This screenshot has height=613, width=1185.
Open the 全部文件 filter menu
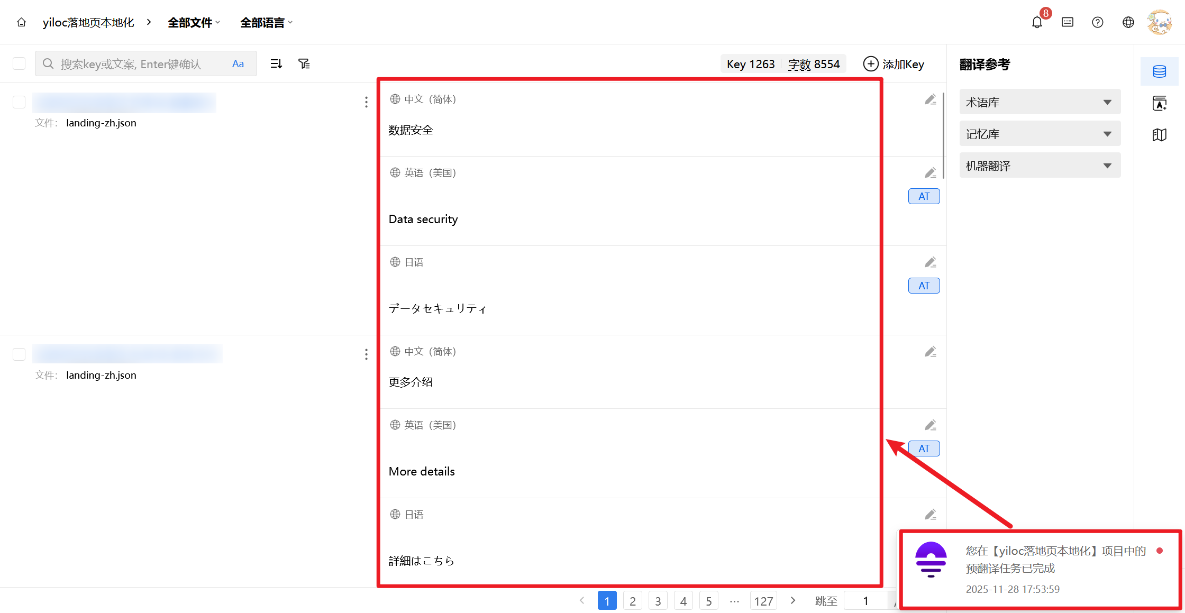point(194,23)
